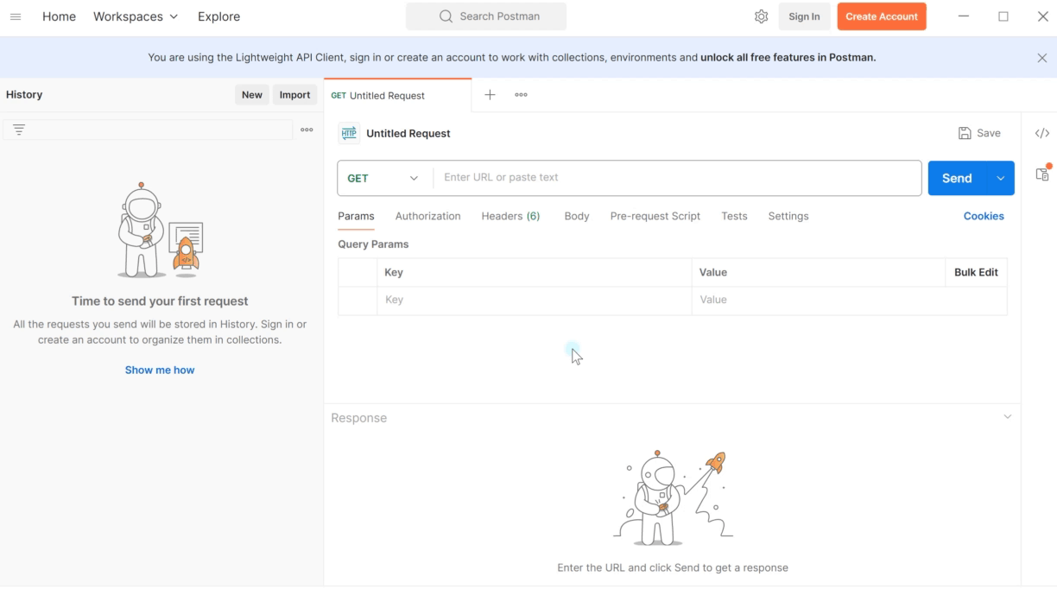Click the New button in History
The image size is (1057, 589).
tap(252, 95)
